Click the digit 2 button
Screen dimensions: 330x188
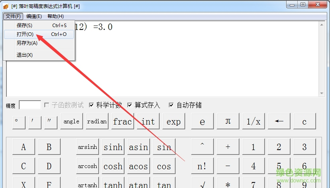click(x=279, y=147)
